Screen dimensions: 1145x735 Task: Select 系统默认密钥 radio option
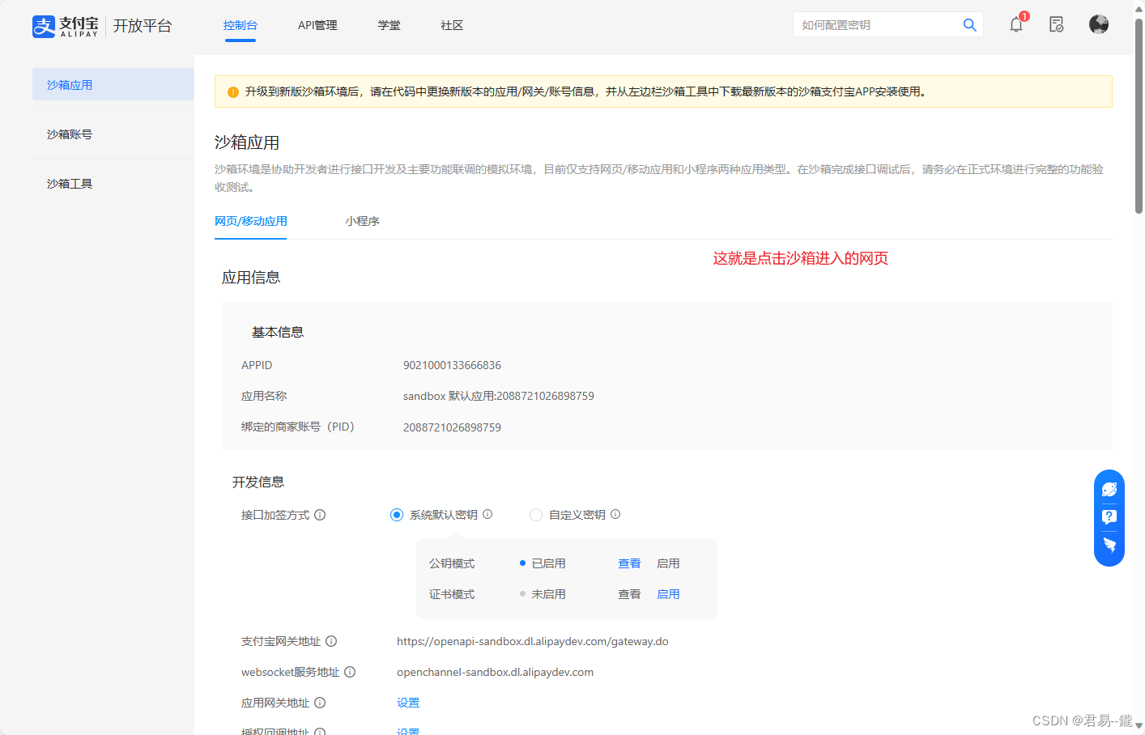pyautogui.click(x=397, y=515)
